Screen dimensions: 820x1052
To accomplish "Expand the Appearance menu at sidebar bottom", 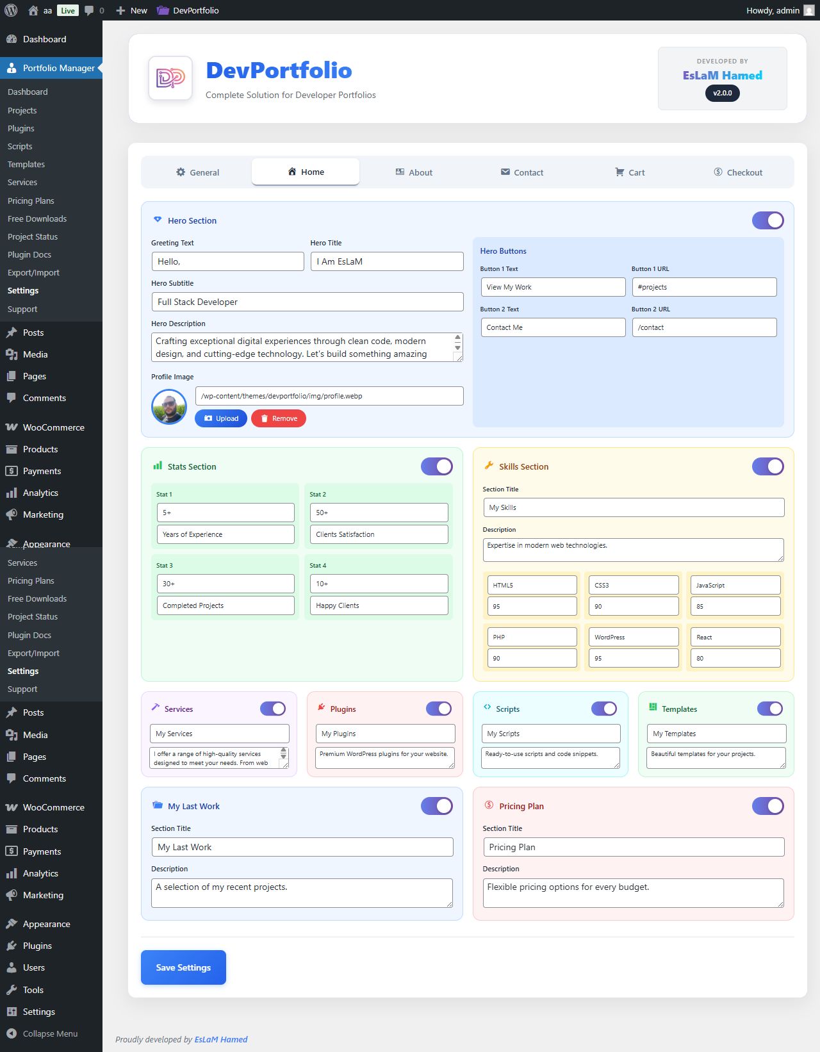I will click(46, 924).
